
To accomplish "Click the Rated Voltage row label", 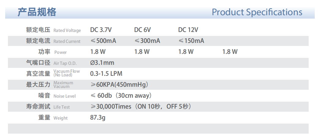I will point(67,30).
